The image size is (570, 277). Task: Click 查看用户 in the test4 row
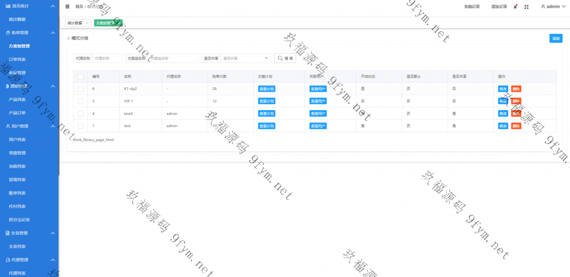click(x=318, y=113)
